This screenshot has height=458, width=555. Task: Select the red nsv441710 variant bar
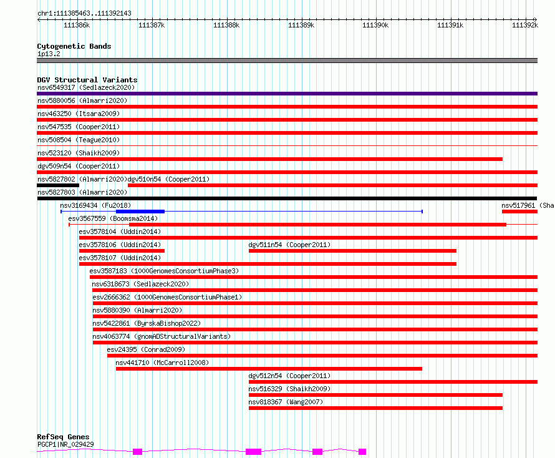coord(269,369)
